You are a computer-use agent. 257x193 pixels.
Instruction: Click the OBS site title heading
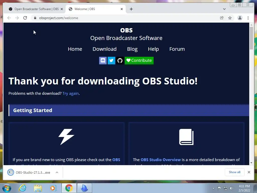coord(126,30)
